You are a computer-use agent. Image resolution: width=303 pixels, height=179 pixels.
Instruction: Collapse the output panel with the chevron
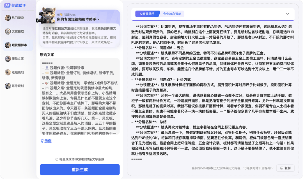coord(287,14)
